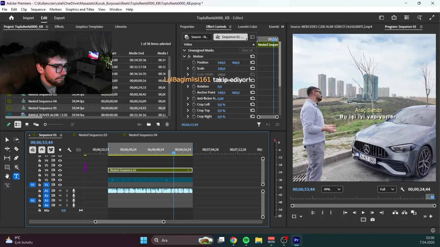Click the Export workspace button

click(59, 18)
